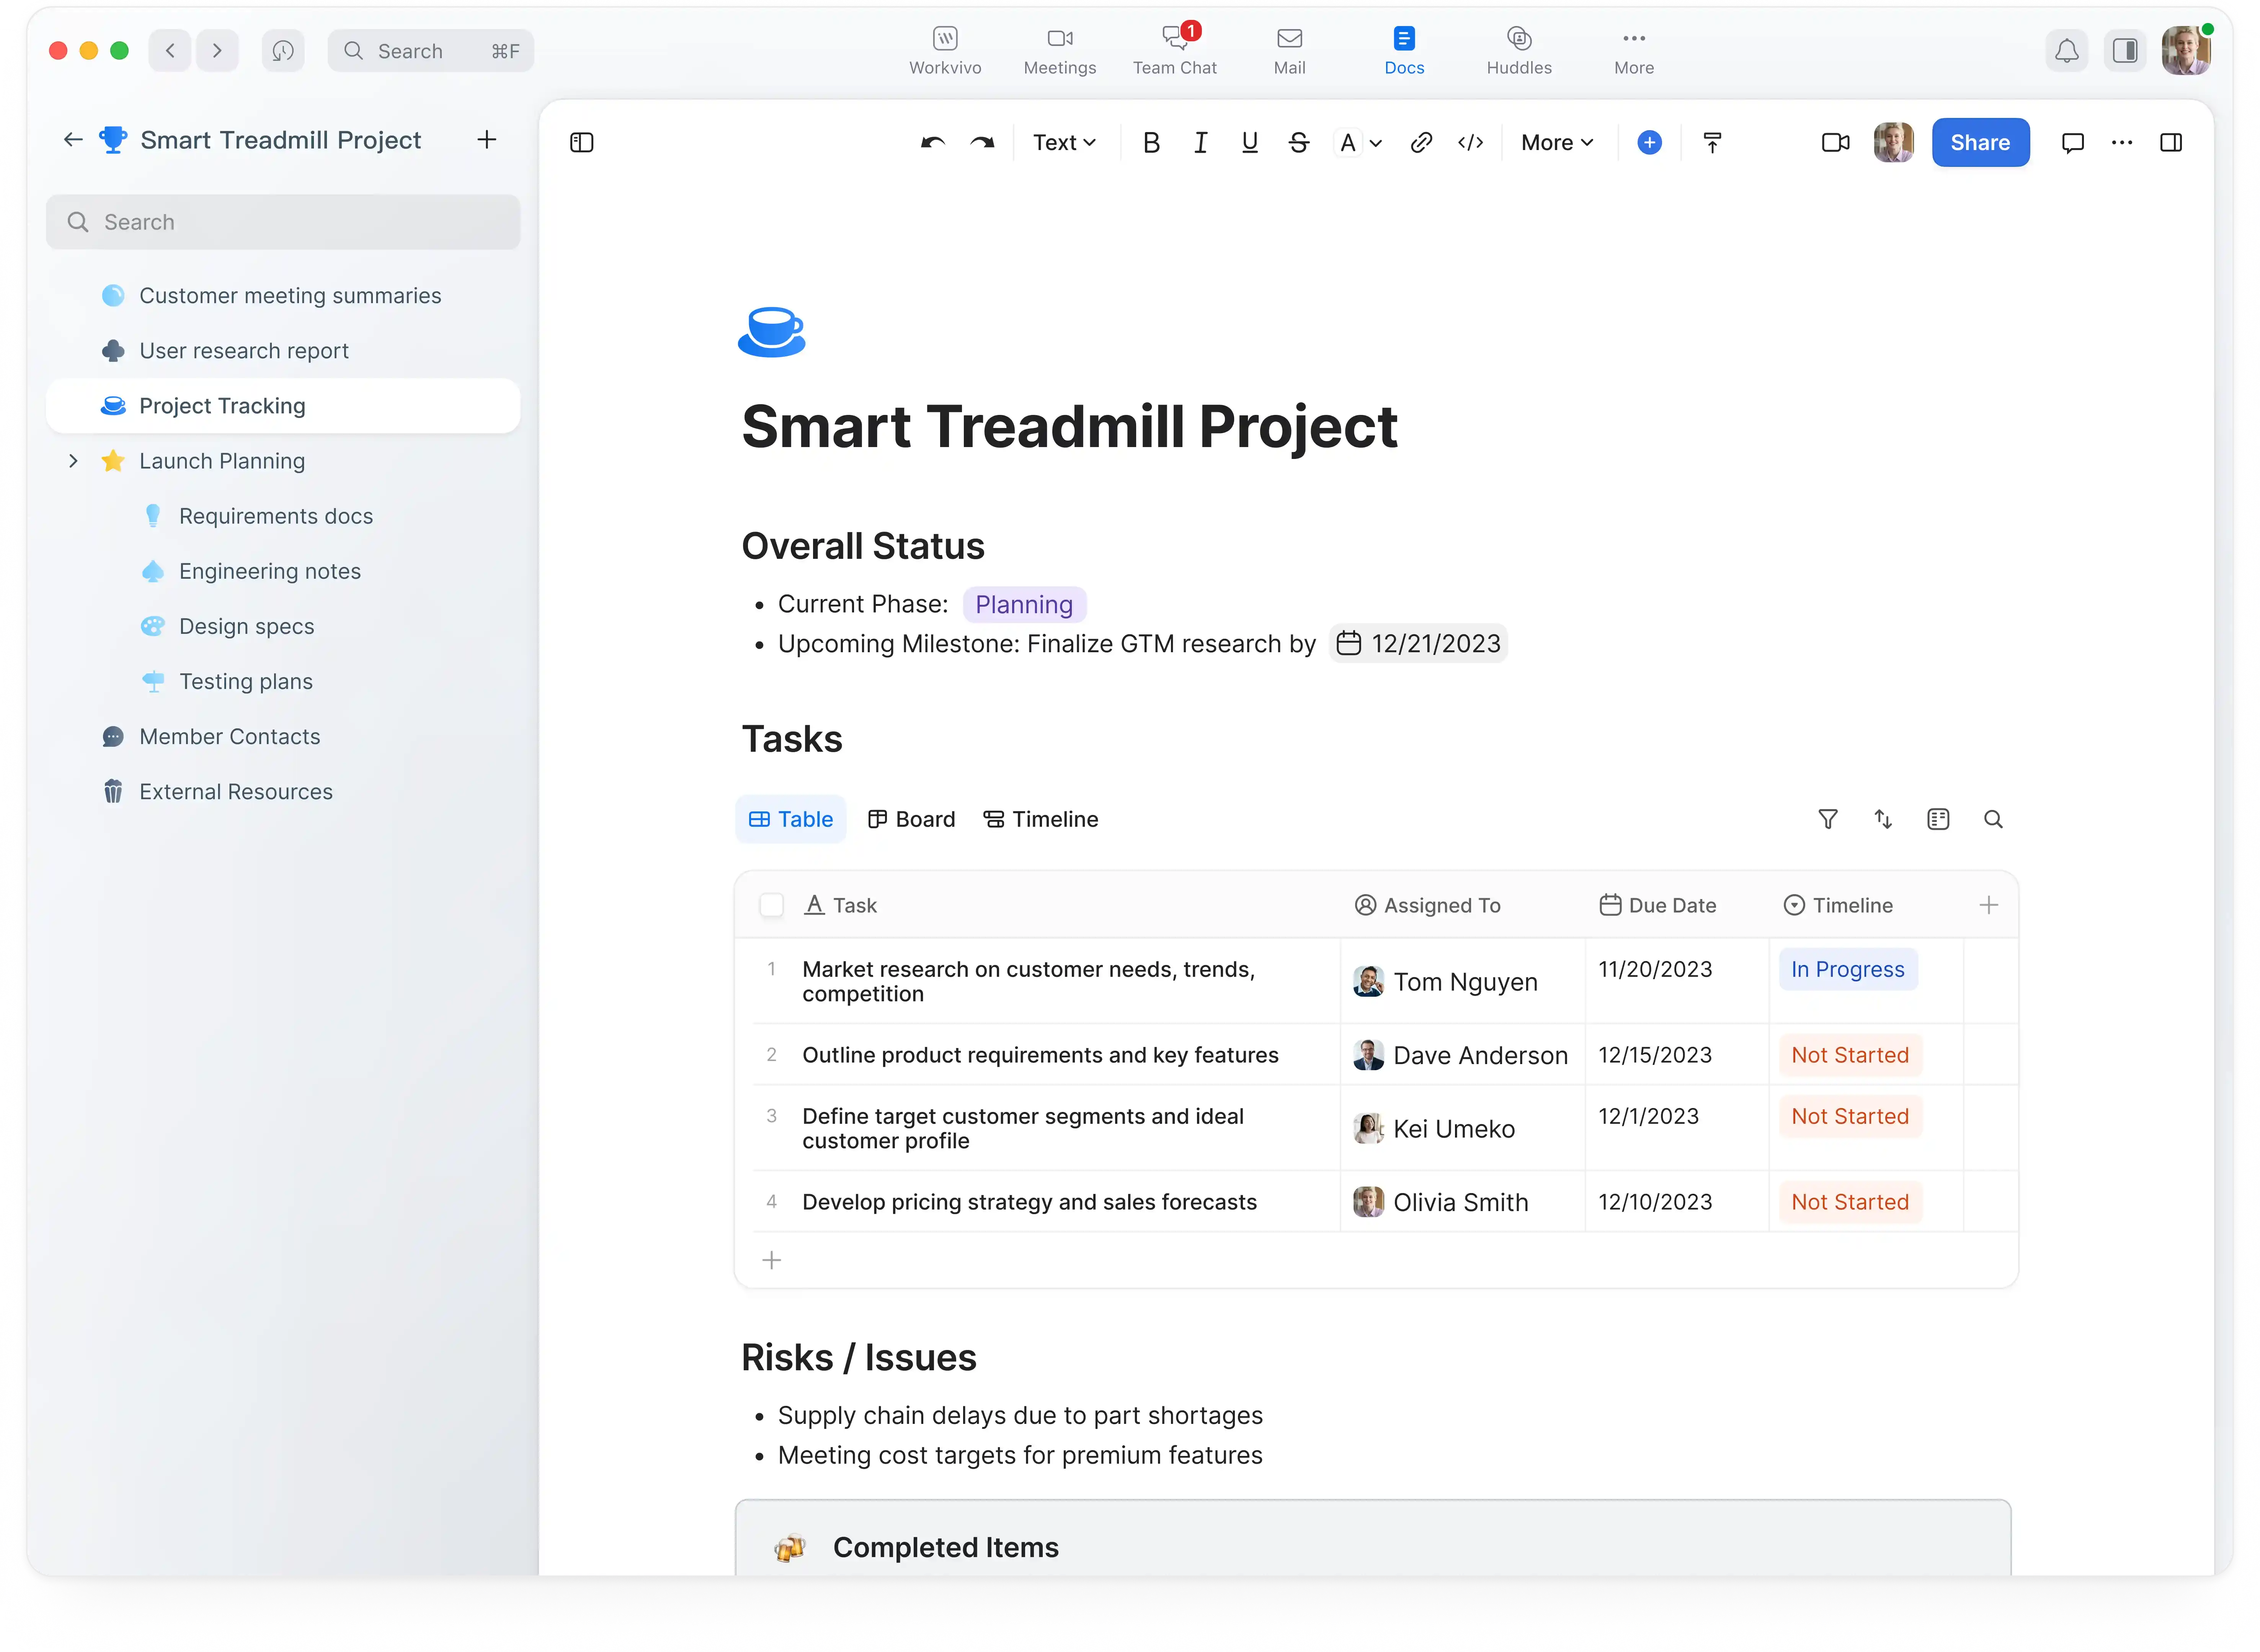
Task: Open the comments speech bubble icon
Action: pyautogui.click(x=2072, y=142)
